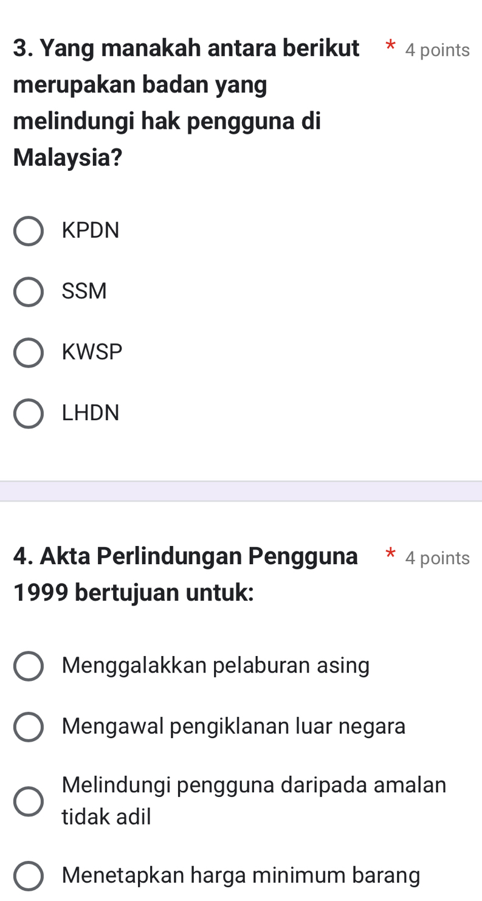Click the 4 points label of question 4
This screenshot has height=901, width=482.
pos(437,559)
